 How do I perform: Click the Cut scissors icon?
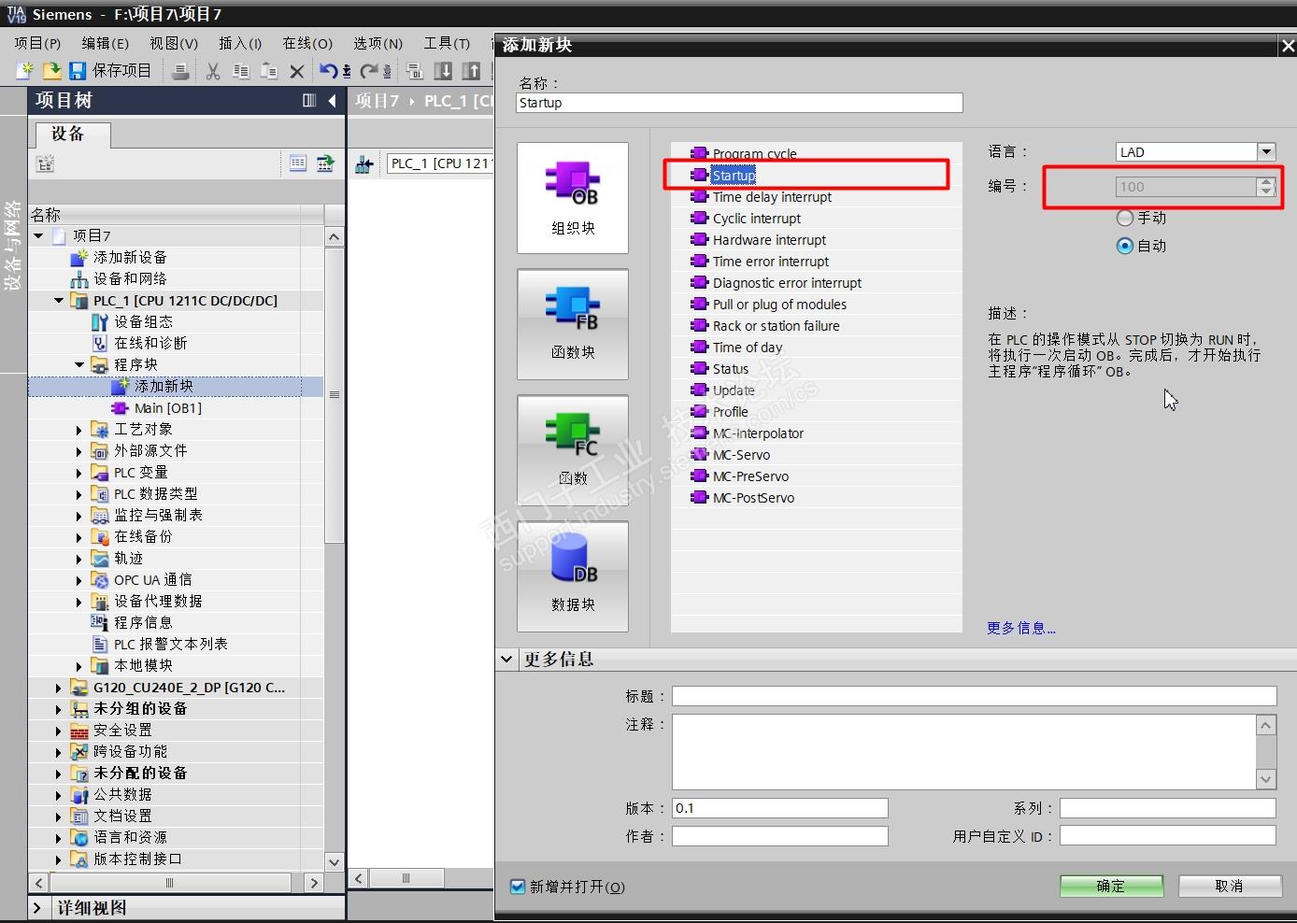(213, 71)
